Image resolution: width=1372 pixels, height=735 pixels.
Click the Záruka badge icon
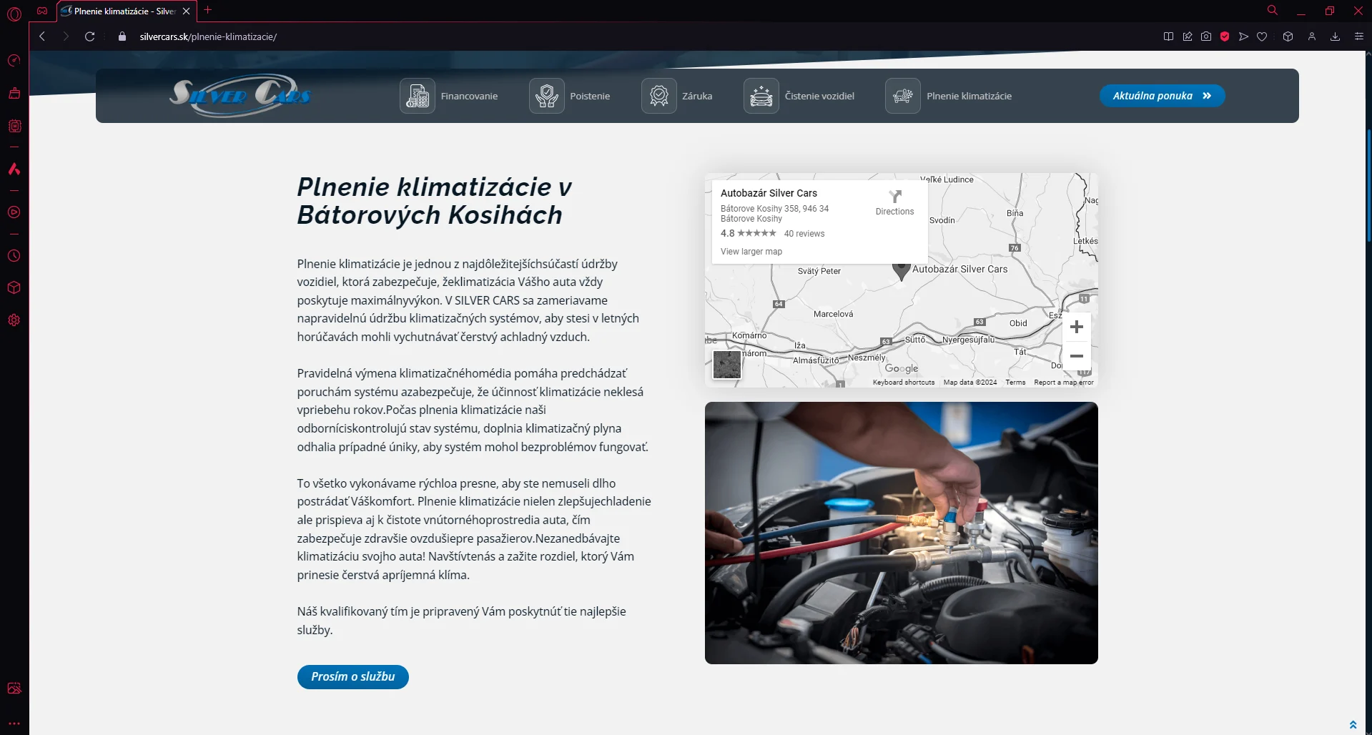click(x=658, y=96)
